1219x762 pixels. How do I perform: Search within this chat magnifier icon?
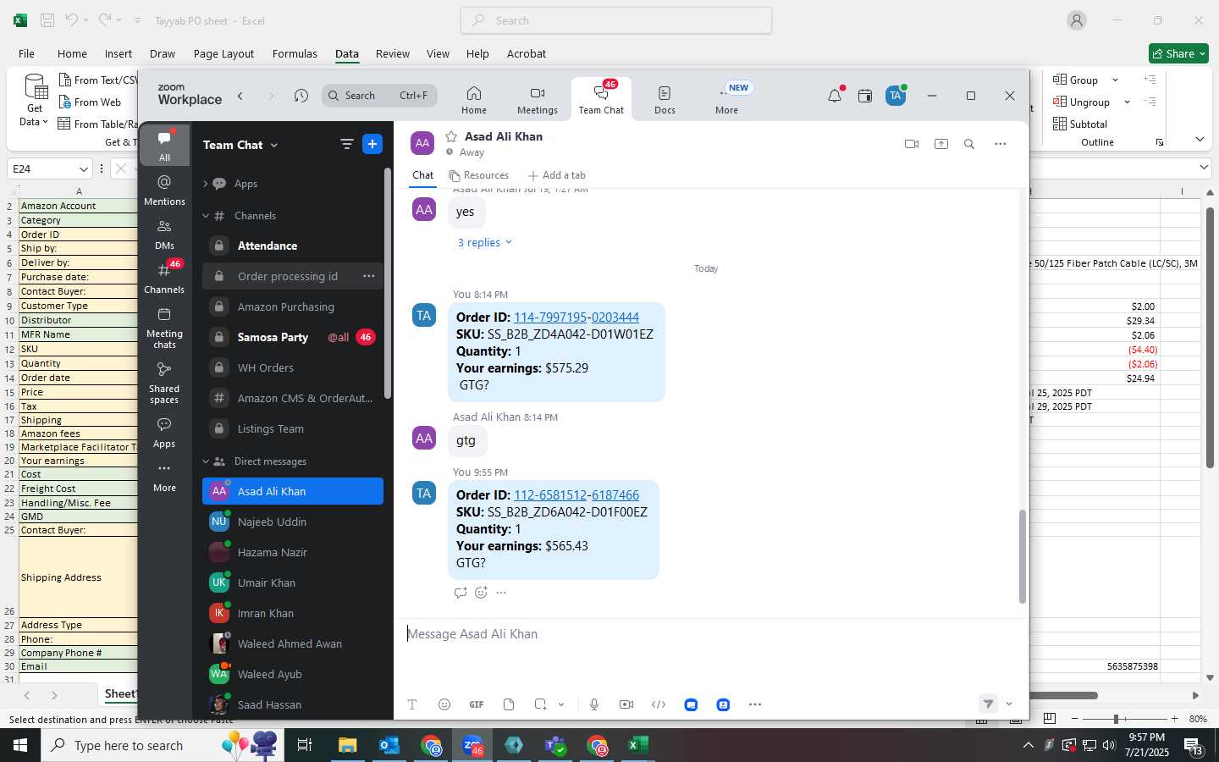969,144
